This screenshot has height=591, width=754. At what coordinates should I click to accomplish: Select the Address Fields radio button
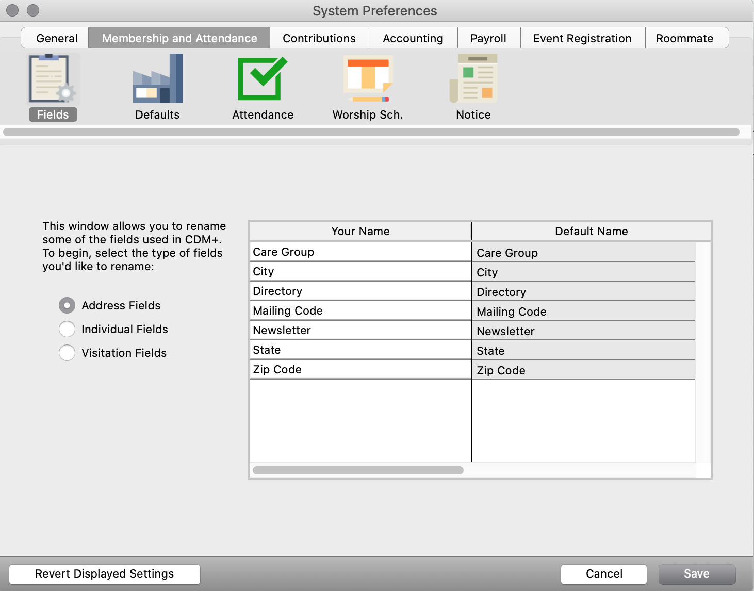pyautogui.click(x=67, y=305)
